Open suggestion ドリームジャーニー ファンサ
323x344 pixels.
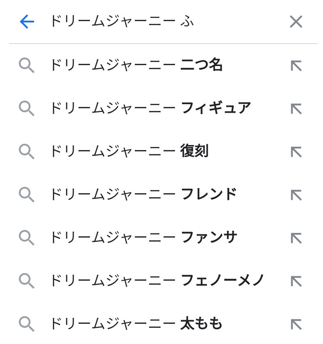142,237
